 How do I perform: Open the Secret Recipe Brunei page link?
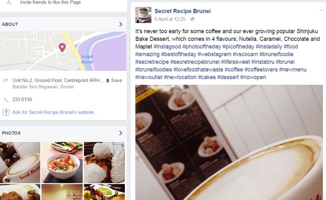coord(183,11)
